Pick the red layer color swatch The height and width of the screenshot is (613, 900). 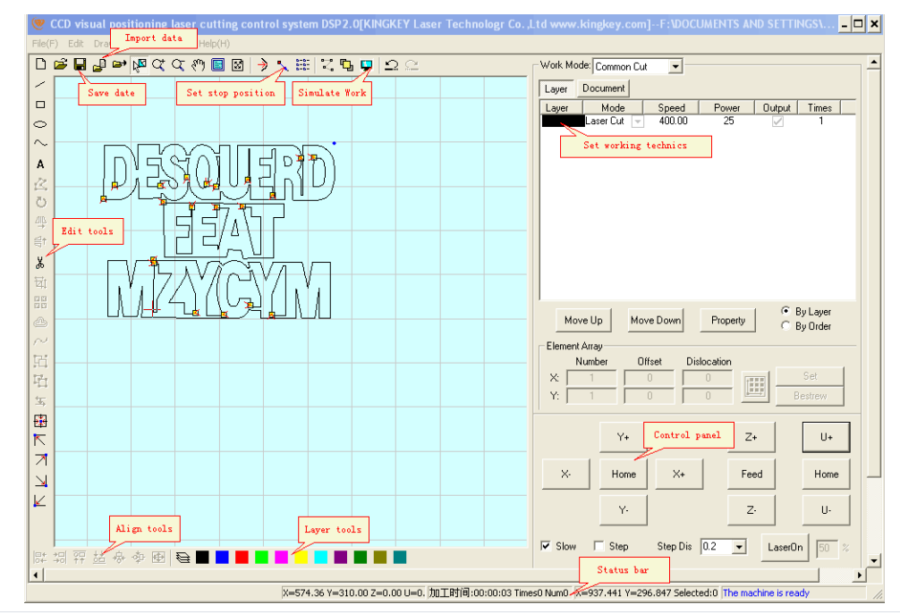pyautogui.click(x=242, y=558)
